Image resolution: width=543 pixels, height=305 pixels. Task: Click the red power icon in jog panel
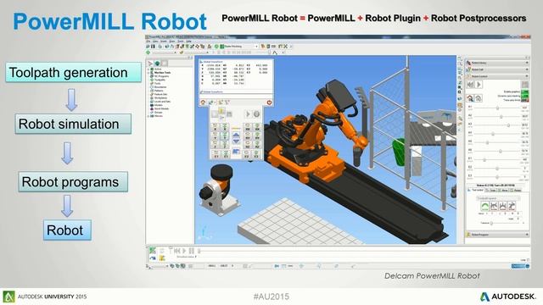269,103
